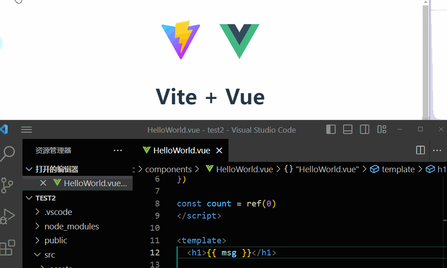This screenshot has width=447, height=268.
Task: Click the "HelloWorld.vue" braces breadcrumb
Action: click(x=322, y=170)
